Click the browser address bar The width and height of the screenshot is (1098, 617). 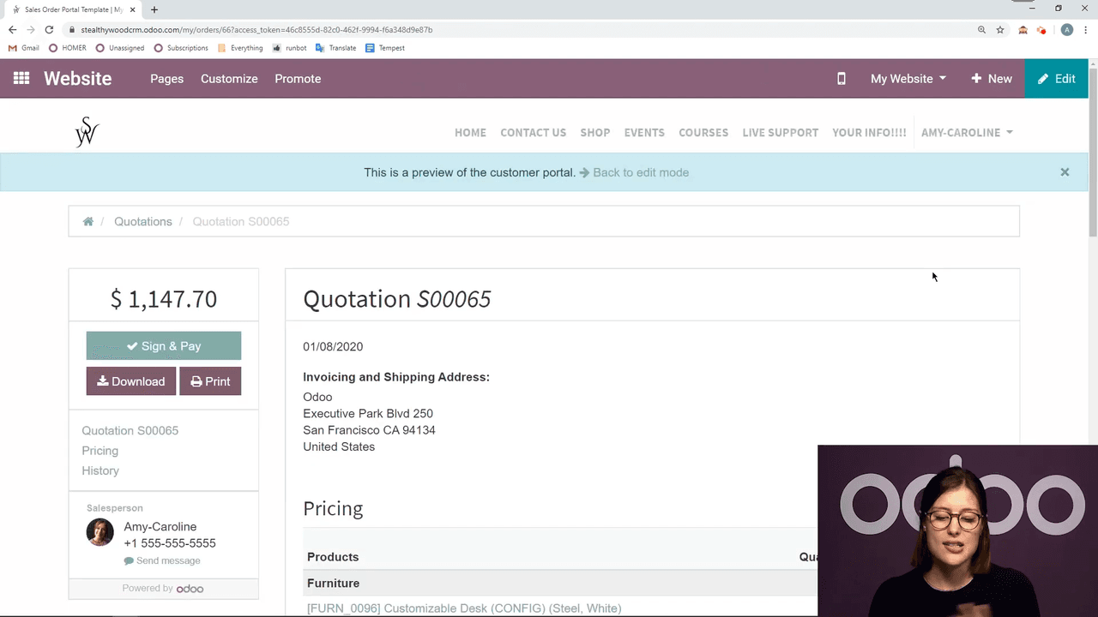[515, 30]
